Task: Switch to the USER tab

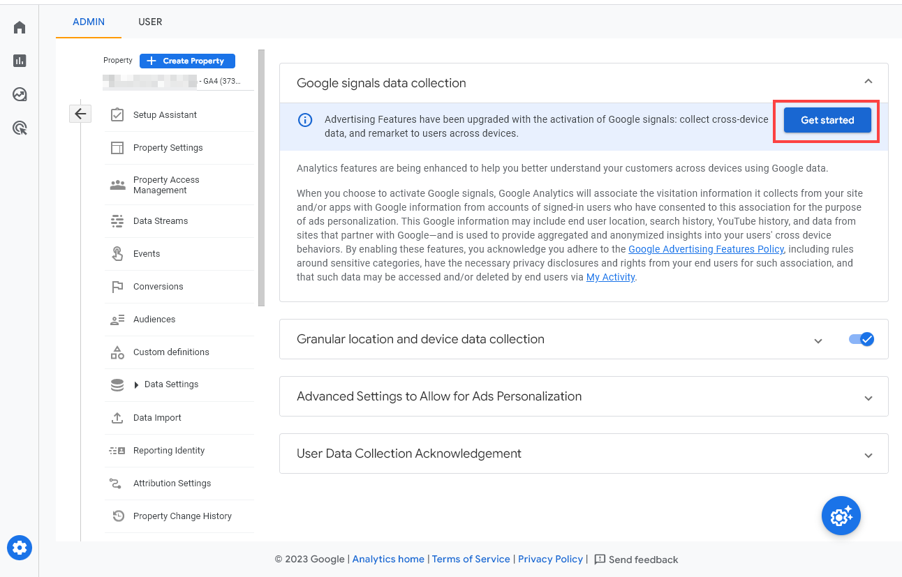Action: [150, 22]
